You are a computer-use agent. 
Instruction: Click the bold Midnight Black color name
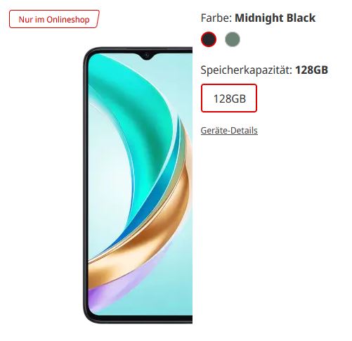click(275, 18)
